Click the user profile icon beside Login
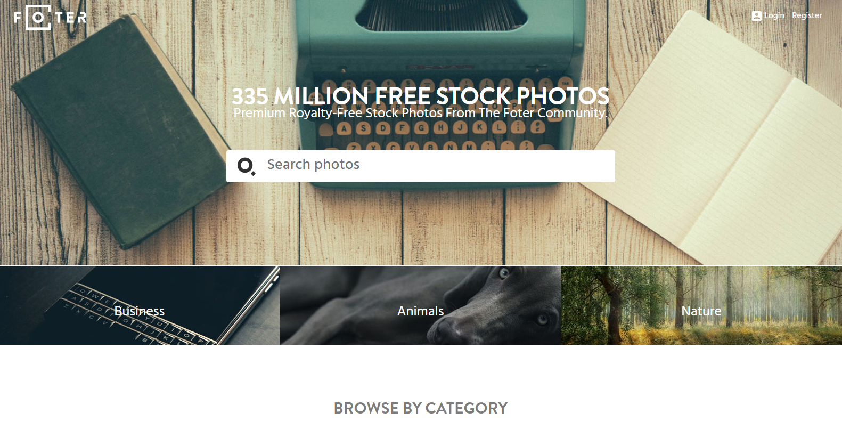 point(756,15)
